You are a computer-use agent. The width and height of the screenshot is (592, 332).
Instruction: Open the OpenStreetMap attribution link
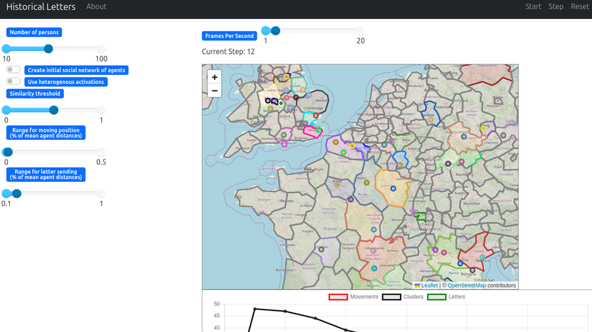[x=466, y=285]
